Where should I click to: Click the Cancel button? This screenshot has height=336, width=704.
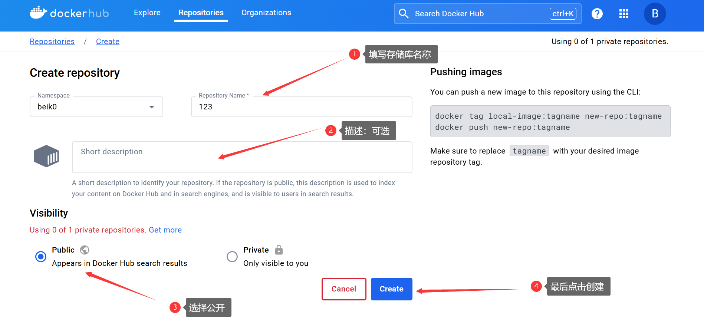(x=343, y=289)
